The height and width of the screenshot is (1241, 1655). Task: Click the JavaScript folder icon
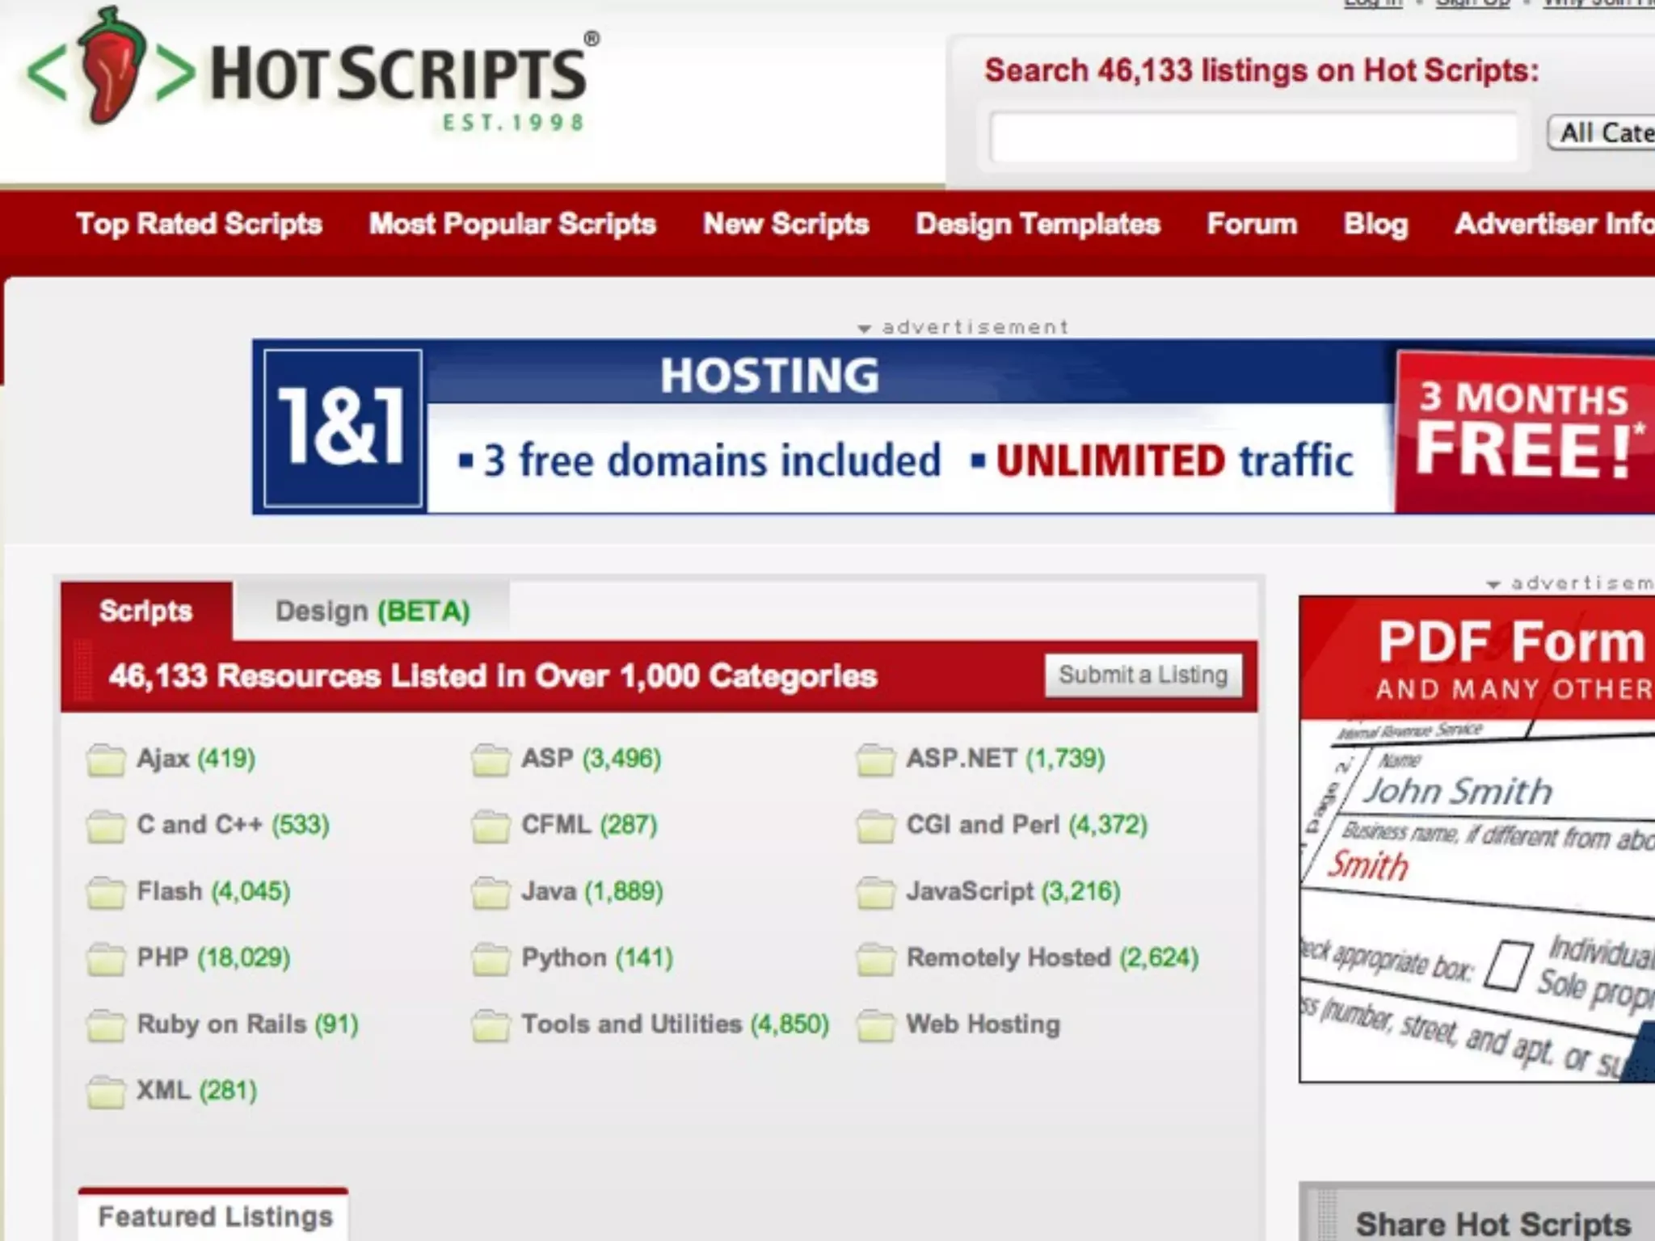[875, 893]
